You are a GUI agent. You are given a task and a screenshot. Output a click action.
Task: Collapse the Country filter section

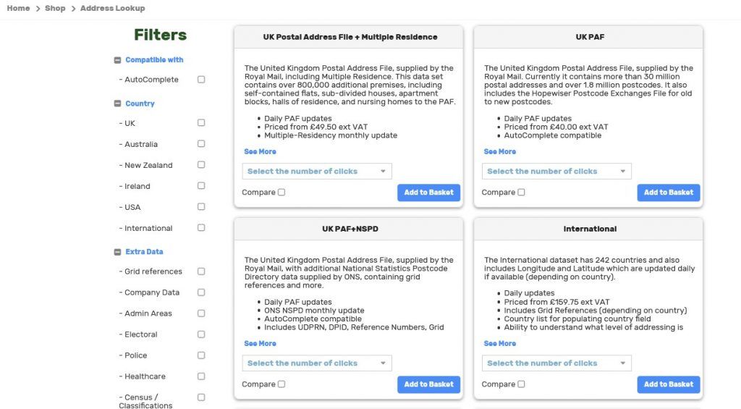point(117,104)
